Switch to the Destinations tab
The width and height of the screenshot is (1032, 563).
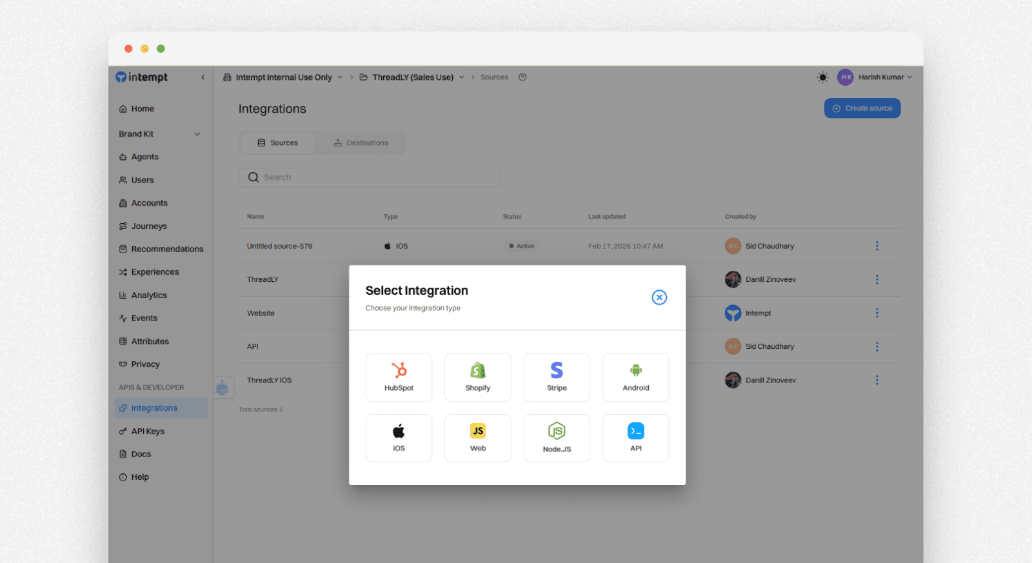[x=361, y=143]
